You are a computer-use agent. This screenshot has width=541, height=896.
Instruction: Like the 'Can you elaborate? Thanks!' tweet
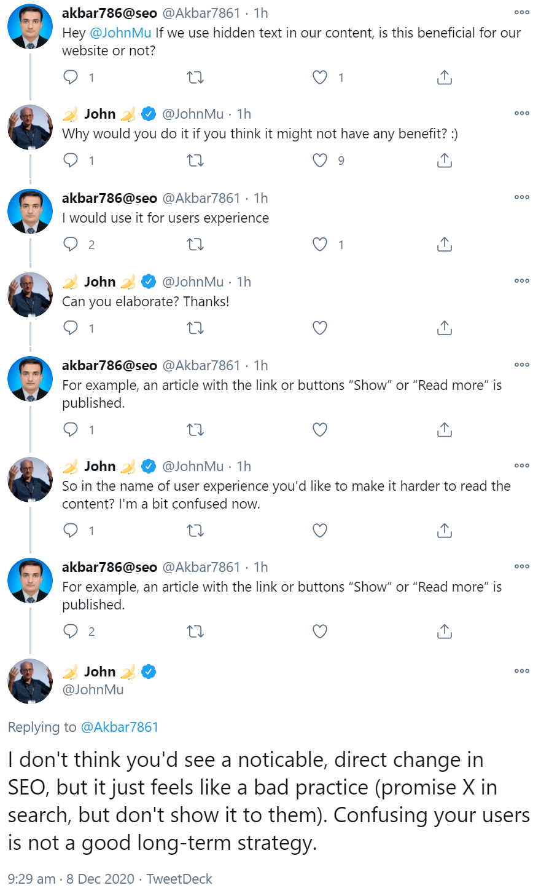(320, 328)
